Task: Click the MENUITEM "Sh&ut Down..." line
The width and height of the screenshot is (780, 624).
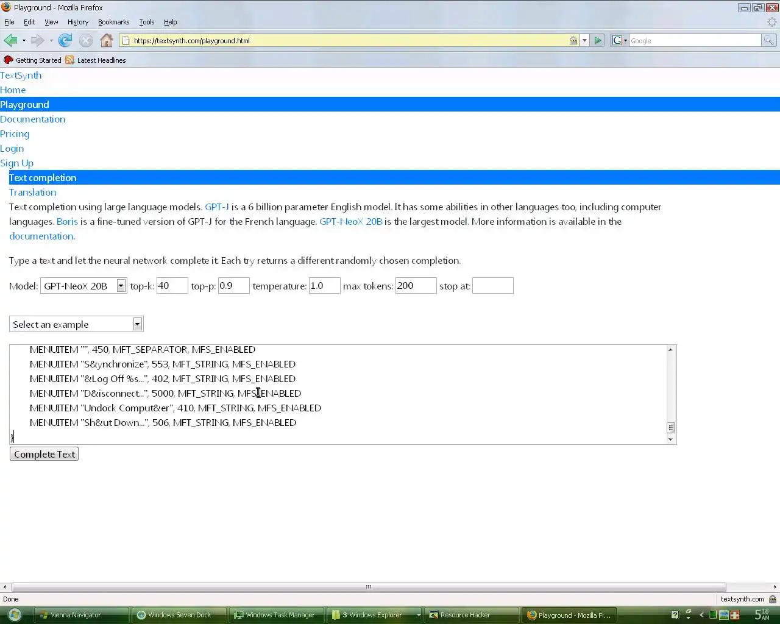Action: (163, 423)
